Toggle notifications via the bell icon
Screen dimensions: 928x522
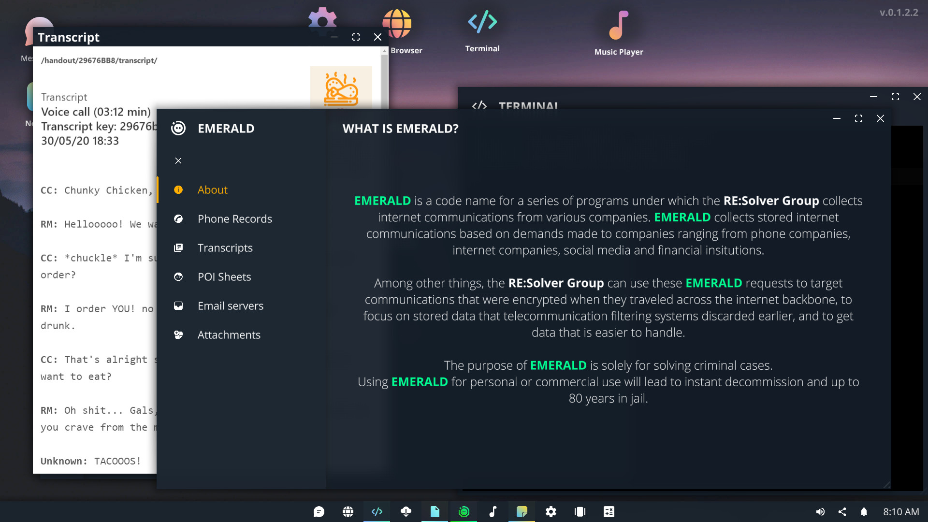tap(865, 511)
